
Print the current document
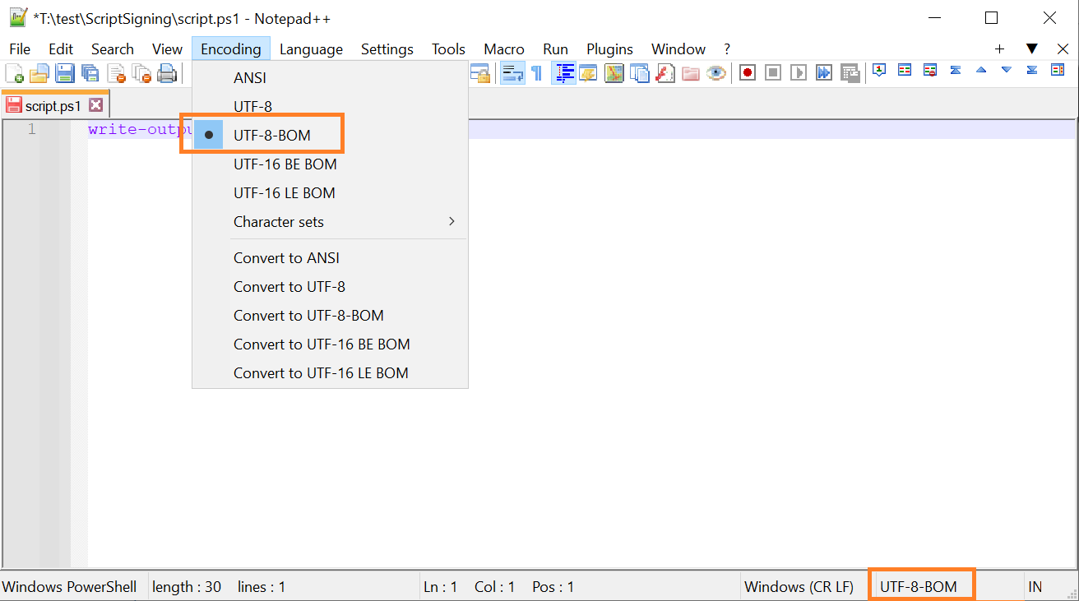[167, 72]
